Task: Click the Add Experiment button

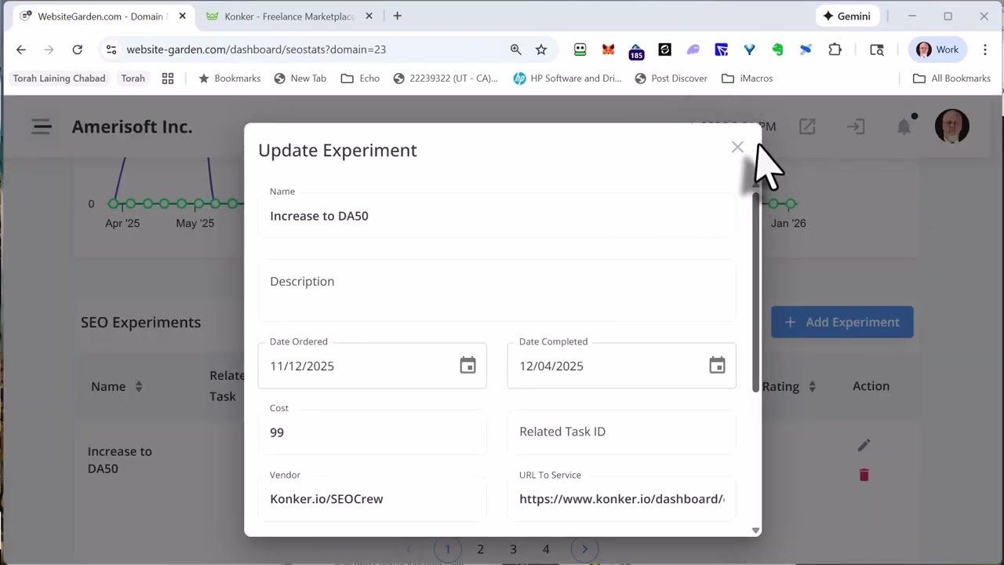Action: click(842, 322)
